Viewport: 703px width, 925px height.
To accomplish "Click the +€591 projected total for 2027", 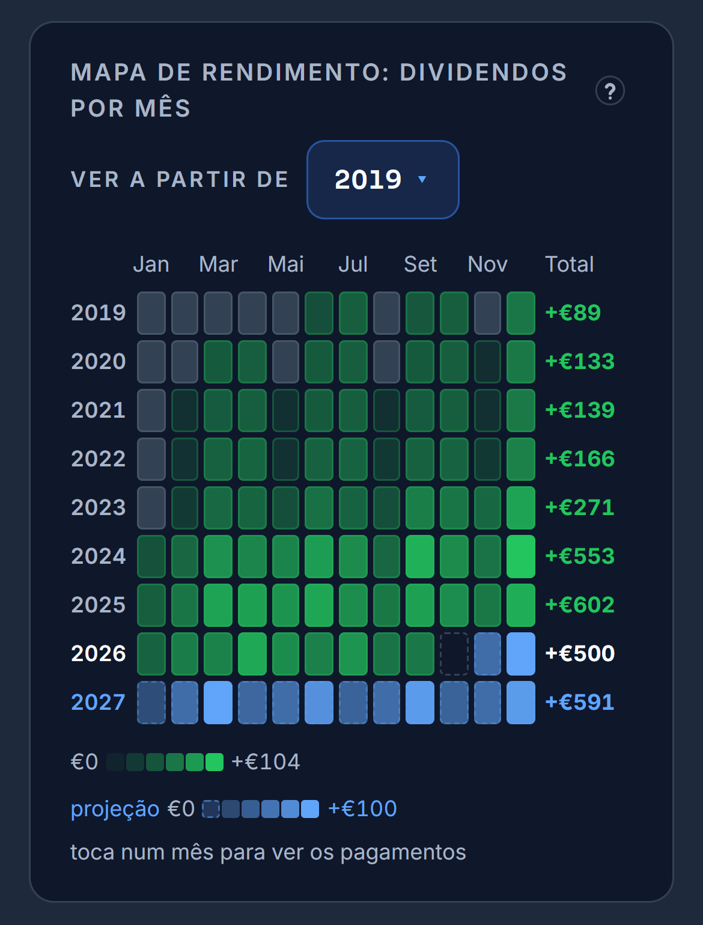I will 580,703.
